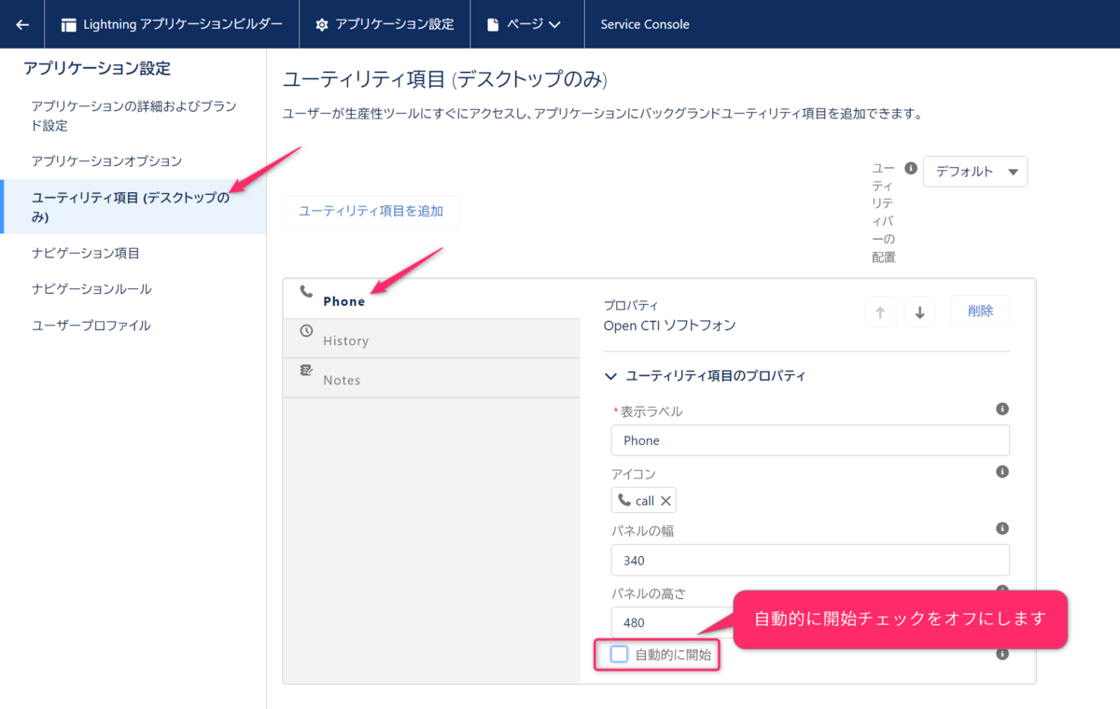Click the gear icon beside アプリケーション設定

pos(322,24)
